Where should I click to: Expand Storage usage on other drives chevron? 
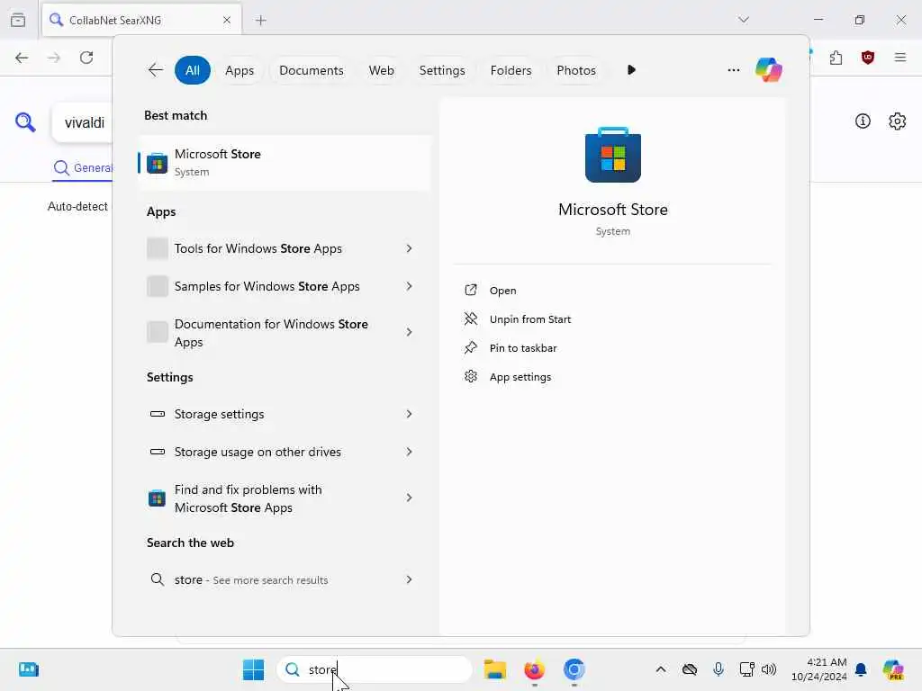[410, 452]
